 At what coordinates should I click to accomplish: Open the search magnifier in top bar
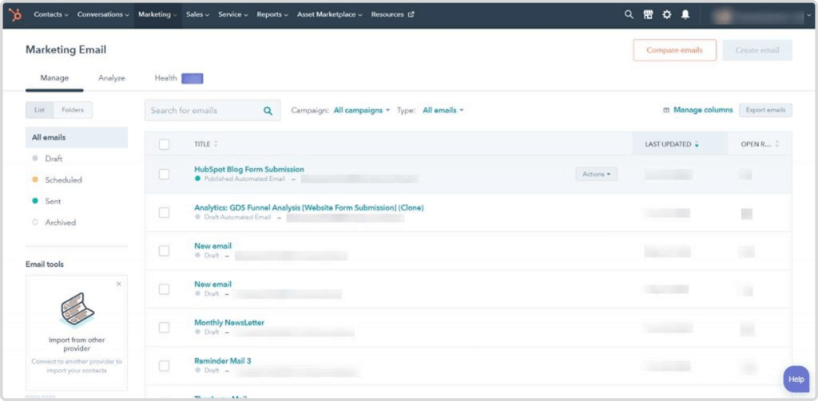(629, 14)
